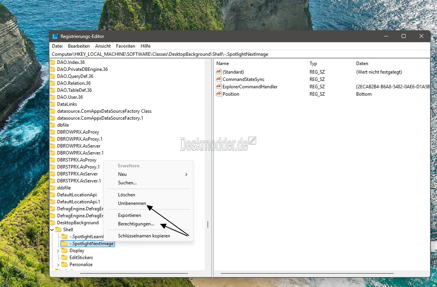Viewport: 437px width, 287px height.
Task: Select the (Standard) string value icon
Action: pos(218,72)
